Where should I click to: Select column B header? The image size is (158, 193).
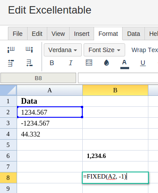(115, 90)
